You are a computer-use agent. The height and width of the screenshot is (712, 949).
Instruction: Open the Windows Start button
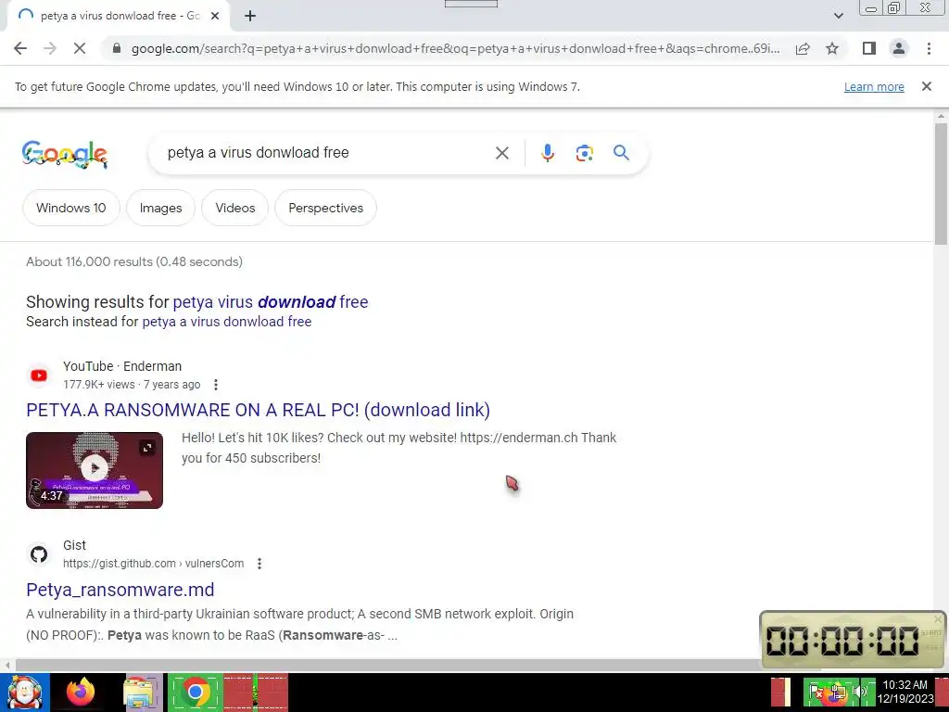25,693
